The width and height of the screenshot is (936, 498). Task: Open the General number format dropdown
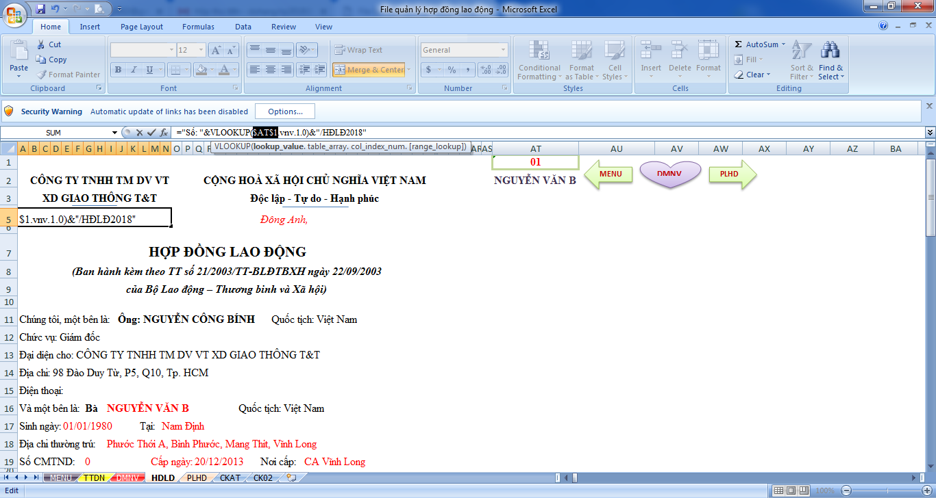pos(503,50)
